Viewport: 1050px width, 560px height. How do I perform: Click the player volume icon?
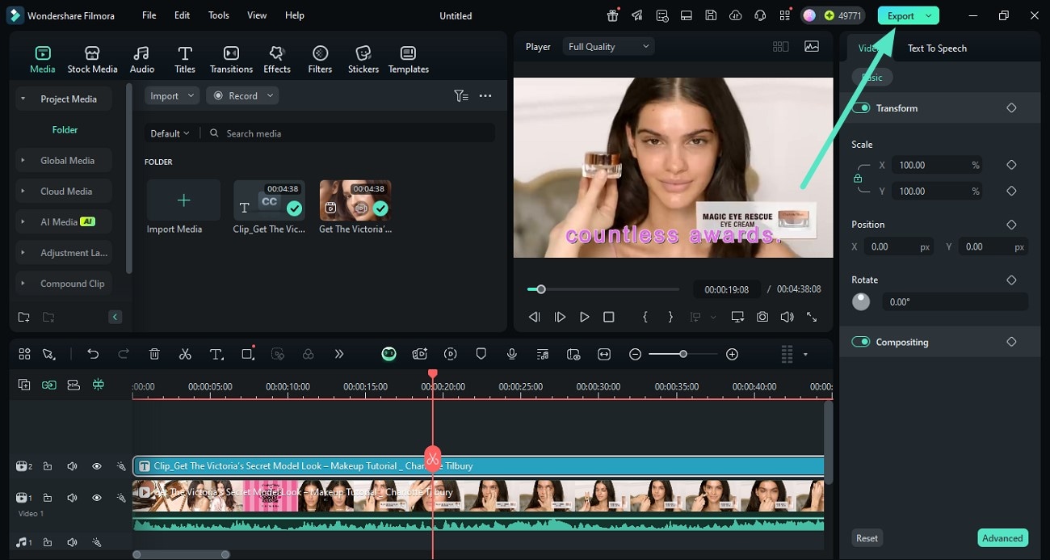(x=787, y=317)
